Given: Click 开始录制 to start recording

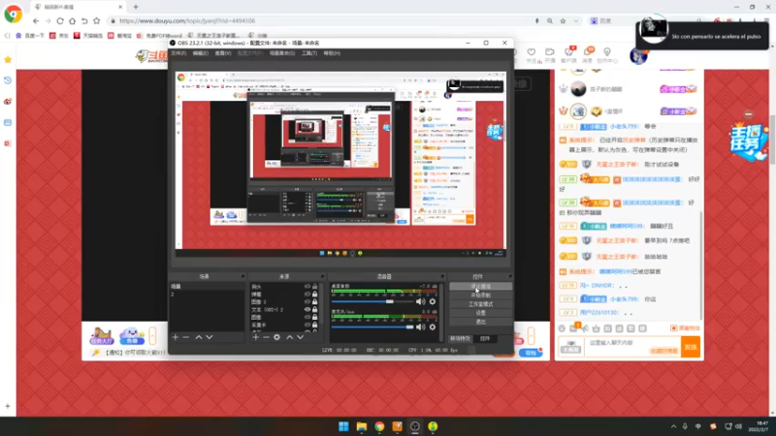Looking at the screenshot, I should (480, 296).
